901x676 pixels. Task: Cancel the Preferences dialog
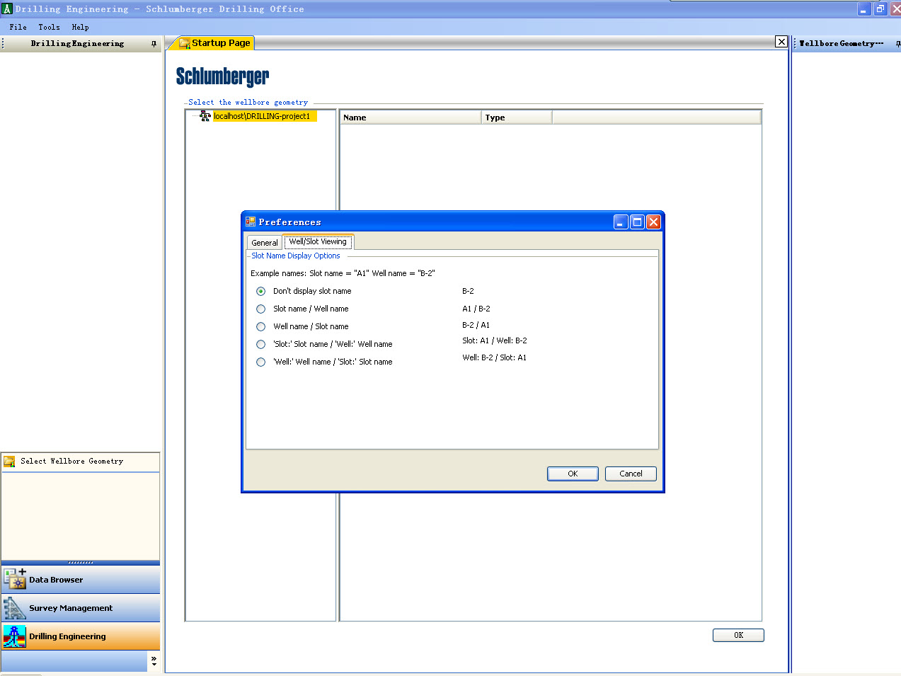click(631, 474)
